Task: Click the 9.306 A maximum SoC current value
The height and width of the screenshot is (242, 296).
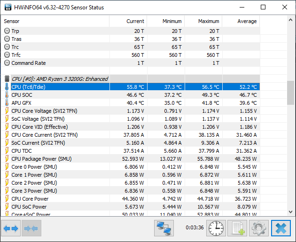Action: coord(210,143)
